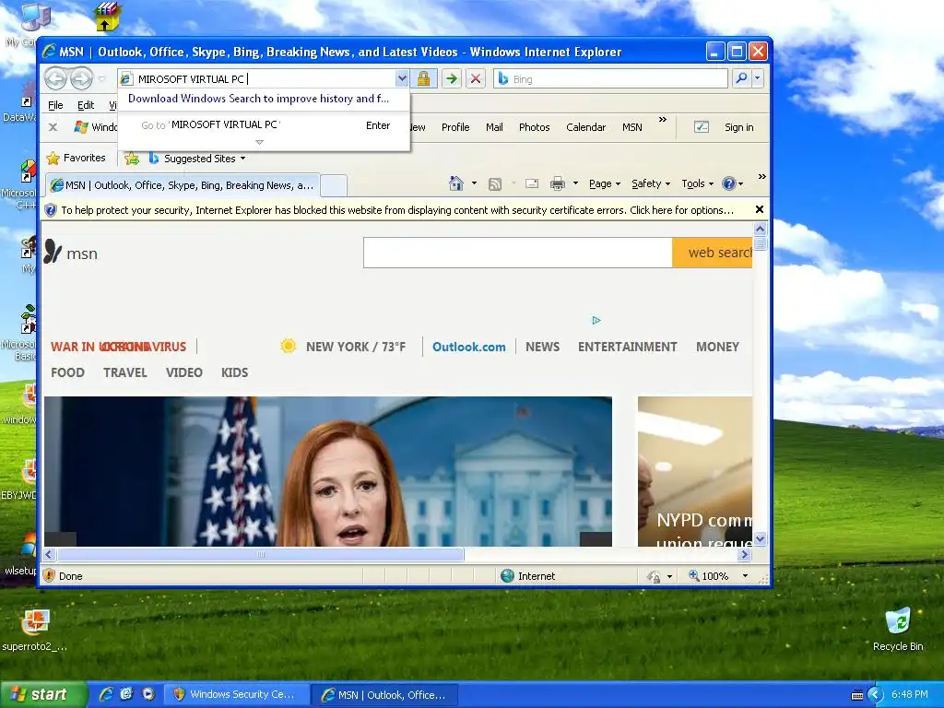
Task: Open Calendar from Windows Live toolbar
Action: coord(585,127)
